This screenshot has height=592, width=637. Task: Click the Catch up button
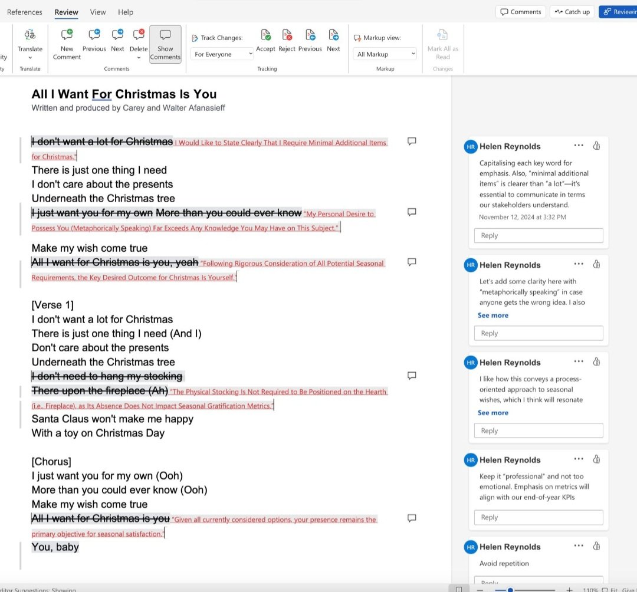572,12
